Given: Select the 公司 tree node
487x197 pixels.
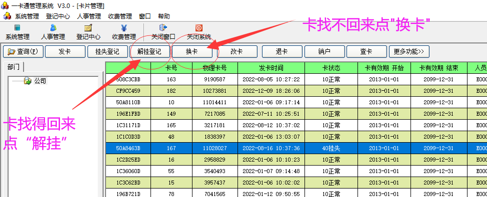Looking at the screenshot, I should click(40, 81).
